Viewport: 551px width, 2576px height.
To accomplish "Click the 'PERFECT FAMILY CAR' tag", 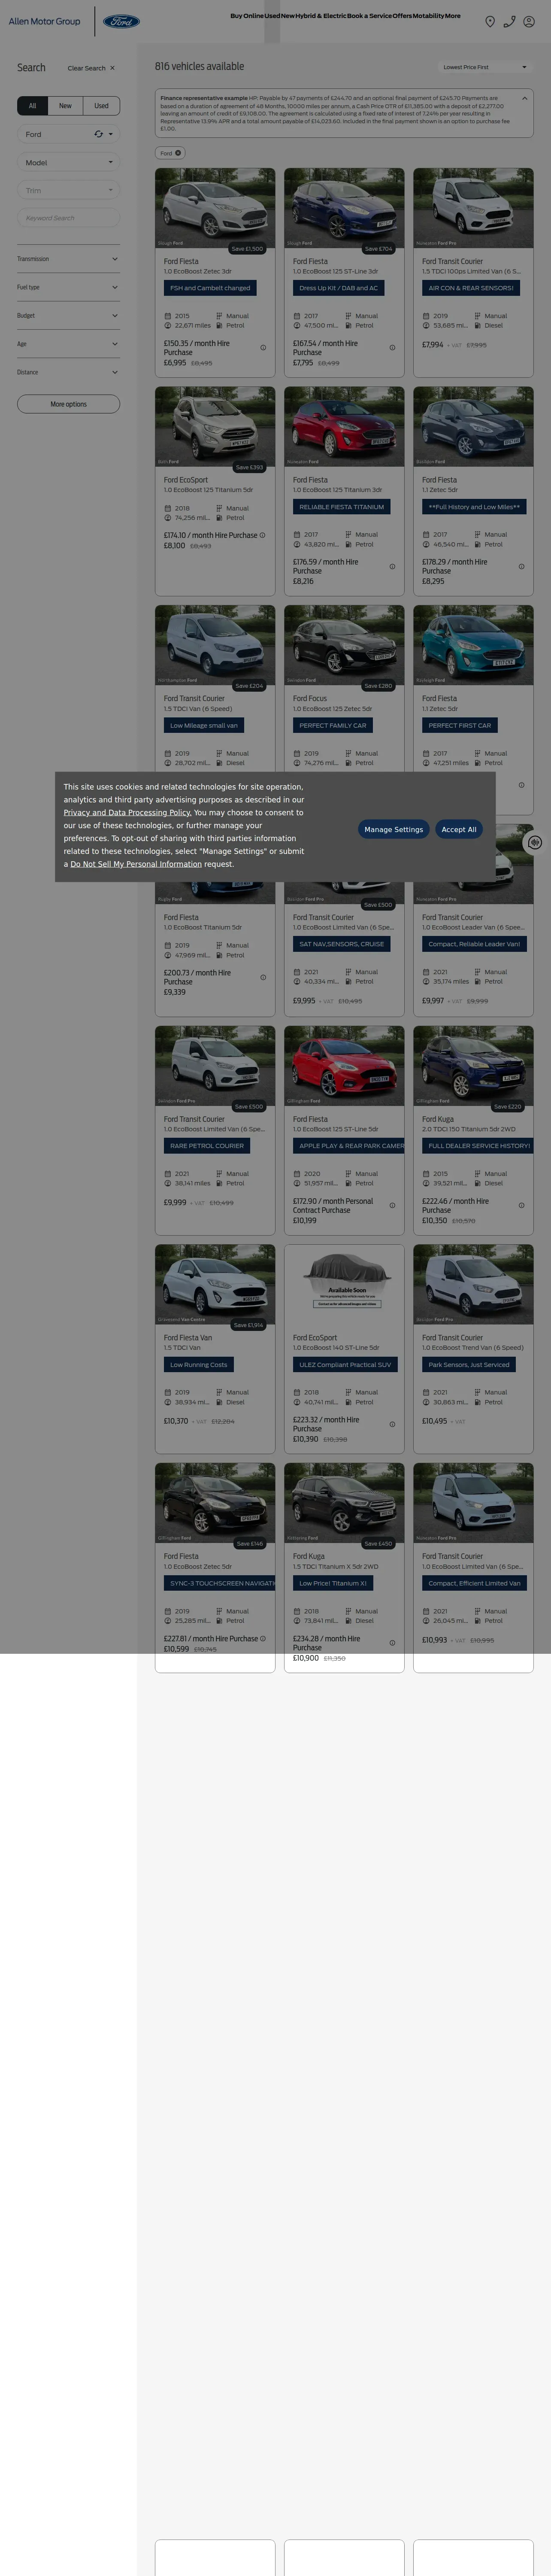I will (333, 725).
